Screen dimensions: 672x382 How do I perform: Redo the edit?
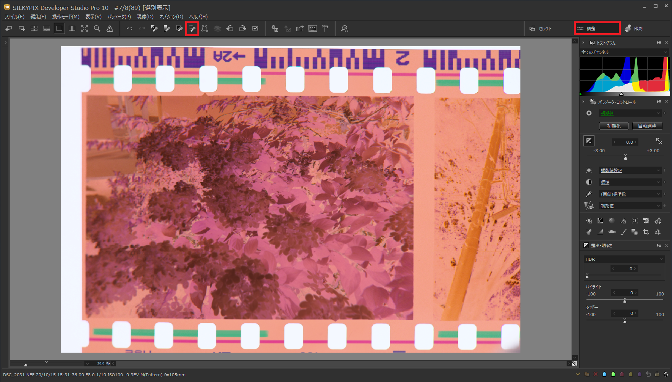[142, 29]
